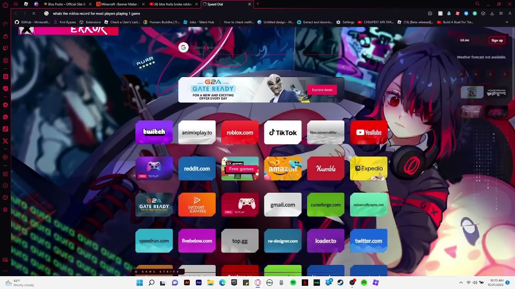Click the address bar with the roblox query
Viewport: 515px width, 289px height.
233,14
